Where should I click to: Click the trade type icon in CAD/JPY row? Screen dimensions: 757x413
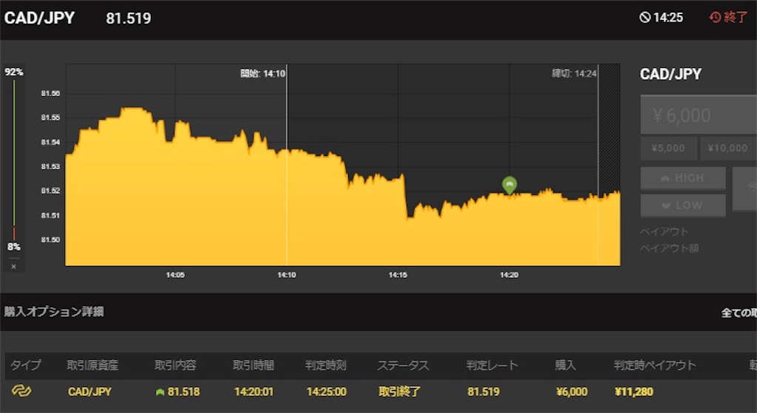pos(21,391)
